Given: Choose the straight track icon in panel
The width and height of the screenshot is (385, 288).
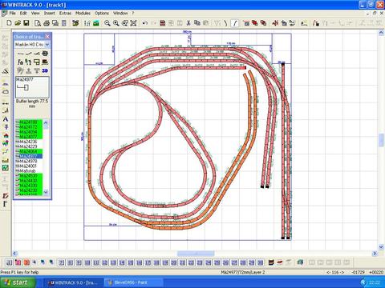Looking at the screenshot, I should [20, 54].
